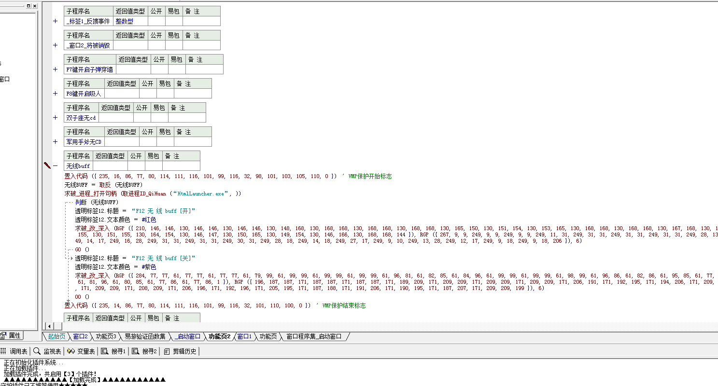Toggle 公开 cell for _标签1_反馈事件
Image resolution: width=718 pixels, height=386 pixels.
click(156, 21)
